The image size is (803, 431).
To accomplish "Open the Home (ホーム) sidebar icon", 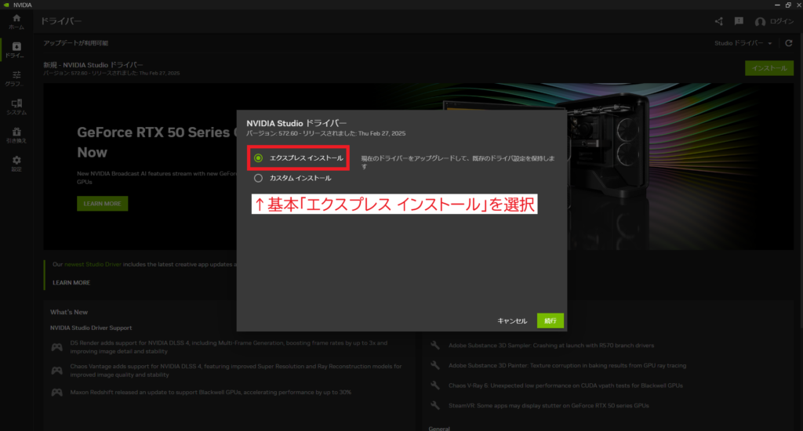I will [x=16, y=21].
